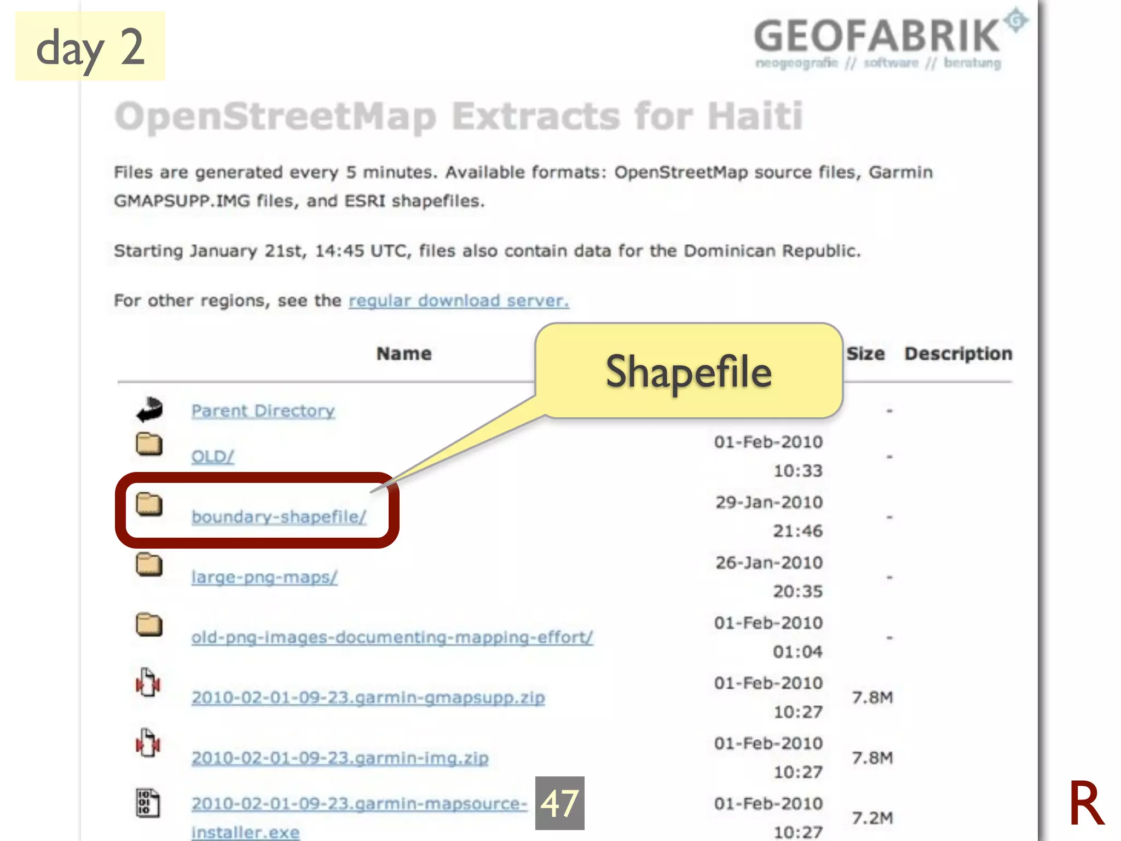Click the zip icon beside garmin-img.zip

tap(148, 742)
